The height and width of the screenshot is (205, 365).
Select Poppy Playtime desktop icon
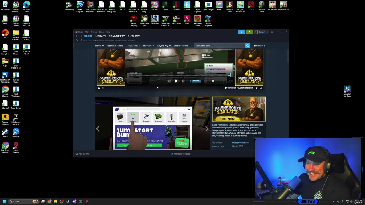[208, 21]
